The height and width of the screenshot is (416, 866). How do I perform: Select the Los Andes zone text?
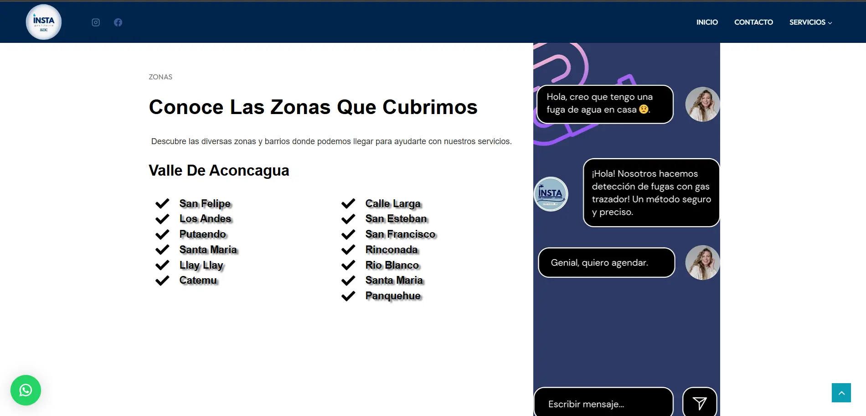[205, 219]
